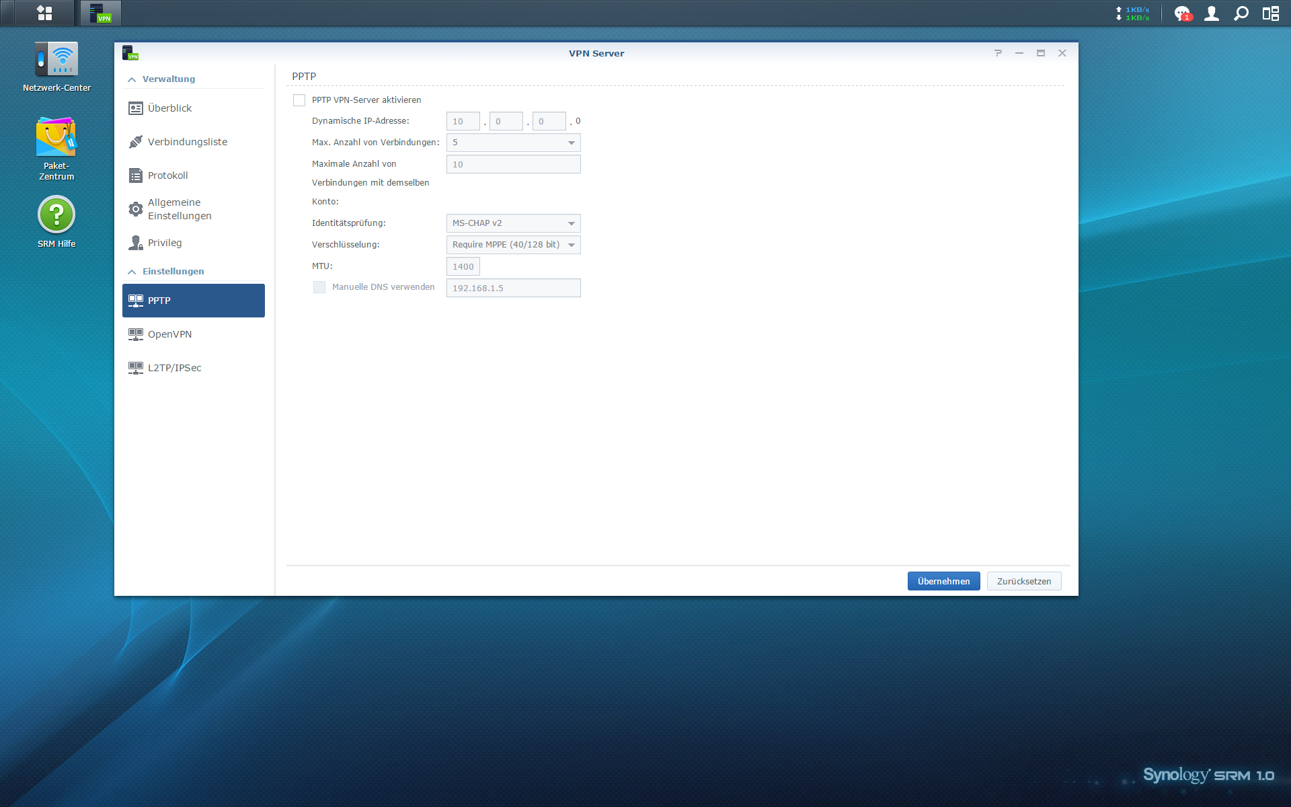Toggle Manuelle DNS verwenden checkbox
The width and height of the screenshot is (1291, 807).
319,287
